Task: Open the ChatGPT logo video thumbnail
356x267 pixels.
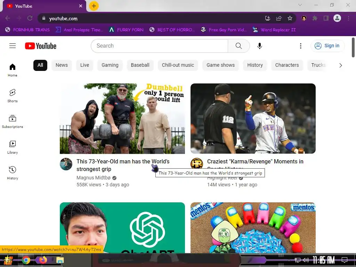Action: 122,227
